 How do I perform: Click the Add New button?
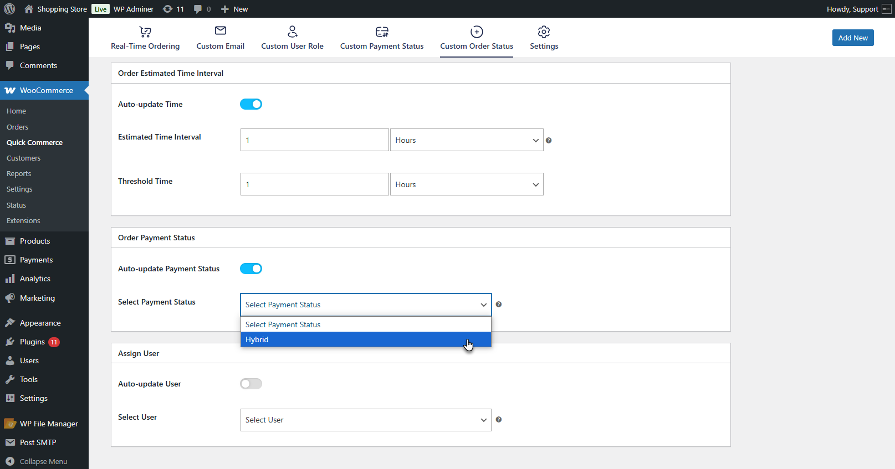(852, 38)
